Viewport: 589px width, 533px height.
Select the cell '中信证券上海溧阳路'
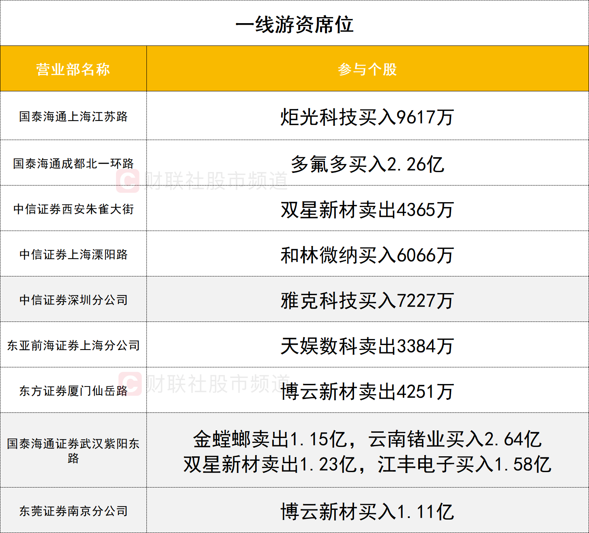pyautogui.click(x=73, y=254)
